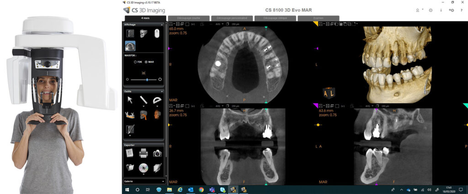The image size is (468, 194).
Task: Open dropdown arrow under the CD icon
Action: pos(144,174)
